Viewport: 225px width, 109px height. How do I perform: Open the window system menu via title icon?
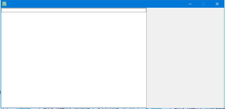[x=4, y=4]
